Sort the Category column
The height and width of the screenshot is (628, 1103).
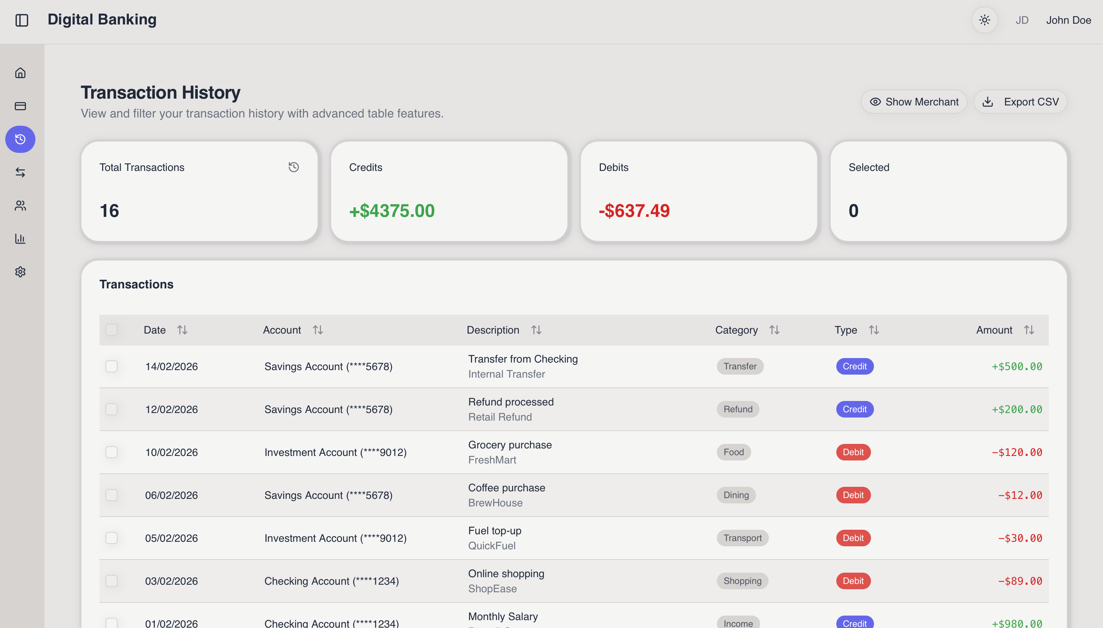pyautogui.click(x=774, y=330)
